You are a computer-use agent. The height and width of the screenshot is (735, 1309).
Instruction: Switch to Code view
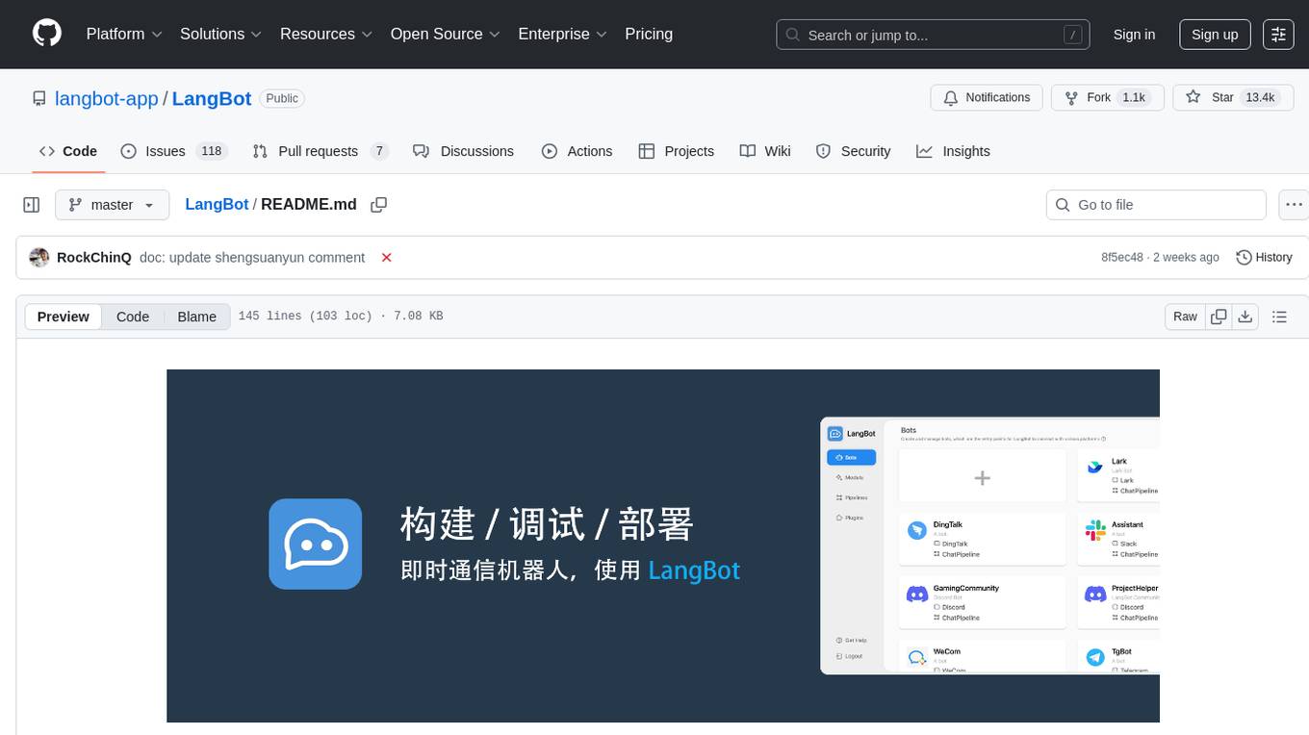(133, 317)
